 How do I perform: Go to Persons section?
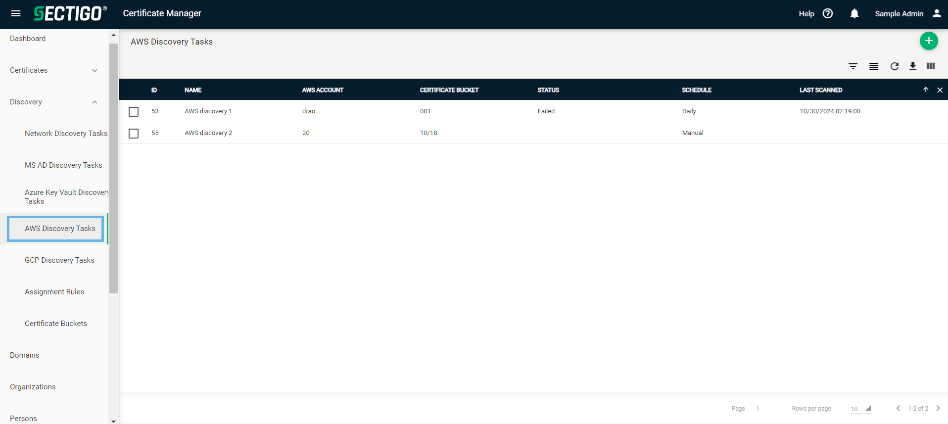[23, 419]
